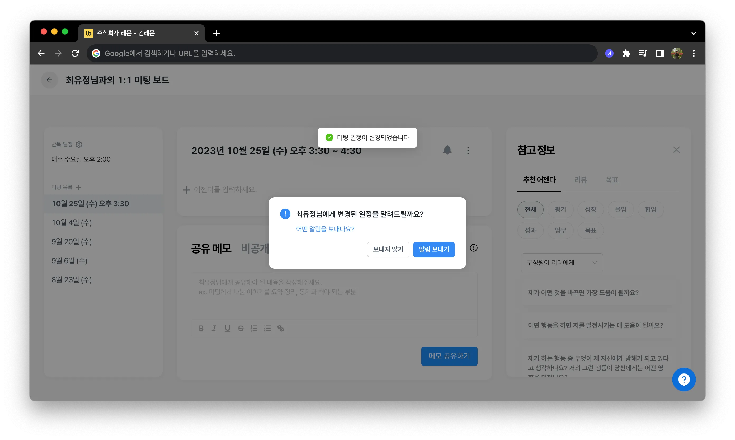735x440 pixels.
Task: Open browser extensions puzzle icon
Action: (x=626, y=53)
